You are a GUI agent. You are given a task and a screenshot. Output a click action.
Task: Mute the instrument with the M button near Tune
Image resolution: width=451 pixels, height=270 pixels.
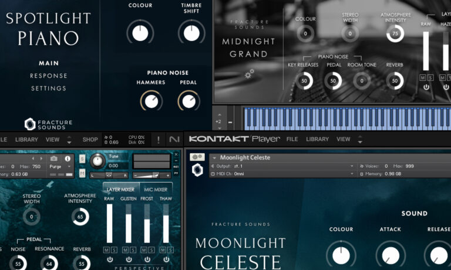pyautogui.click(x=82, y=173)
